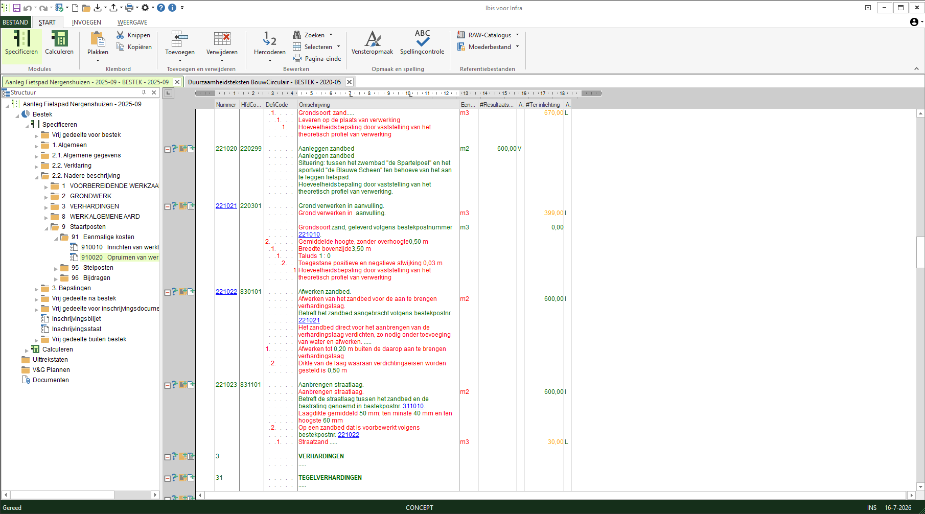Viewport: 925px width, 514px height.
Task: Click the printer icon in title bar
Action: [x=129, y=8]
